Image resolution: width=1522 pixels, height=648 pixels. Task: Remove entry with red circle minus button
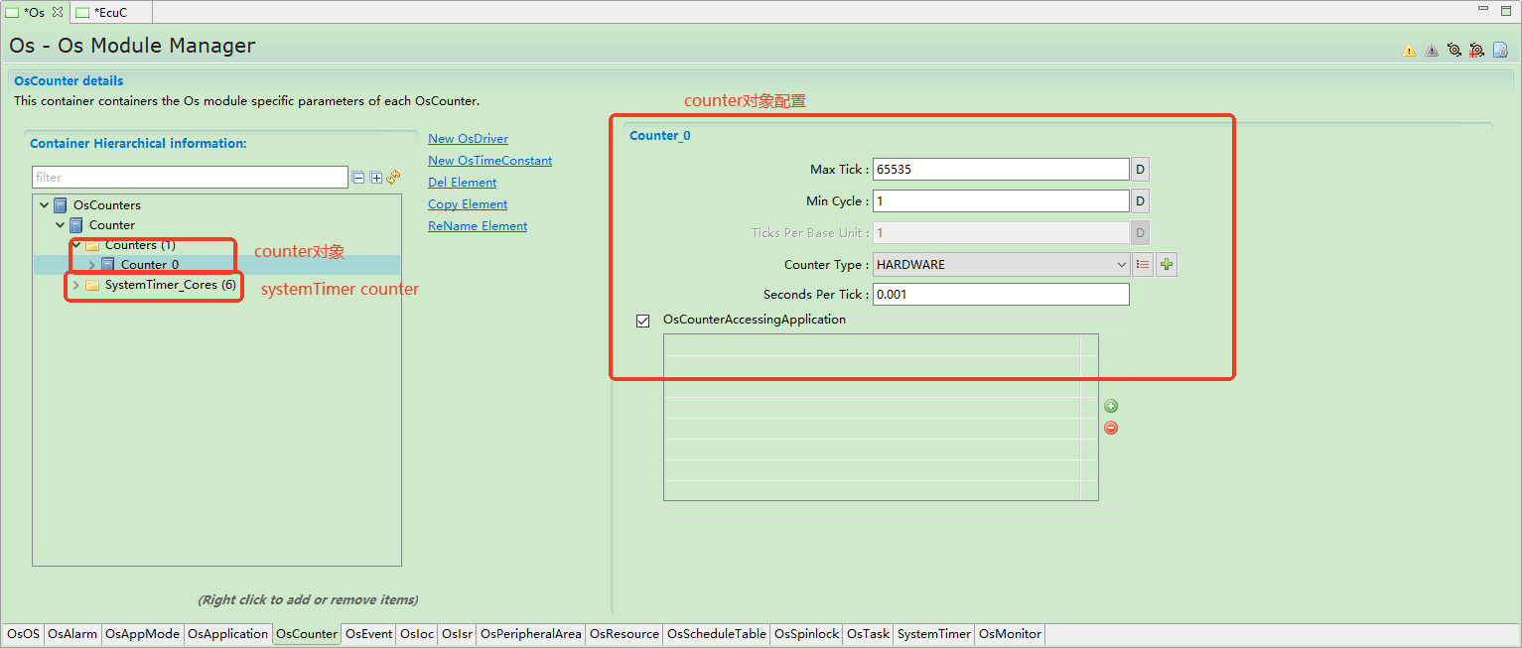1111,428
